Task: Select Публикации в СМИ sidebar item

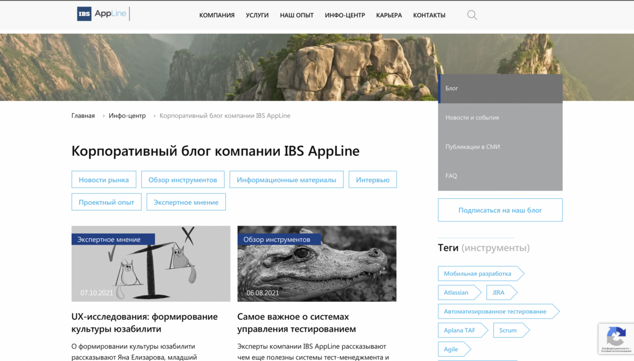Action: click(x=500, y=147)
